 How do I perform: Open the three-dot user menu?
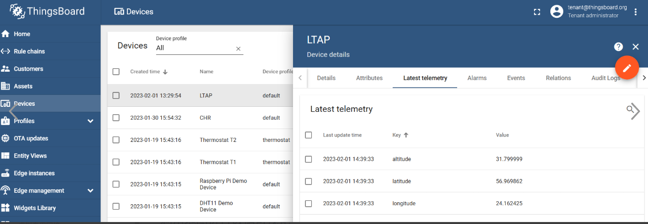636,12
